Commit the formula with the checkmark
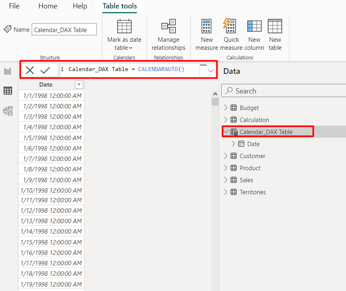 pyautogui.click(x=45, y=70)
